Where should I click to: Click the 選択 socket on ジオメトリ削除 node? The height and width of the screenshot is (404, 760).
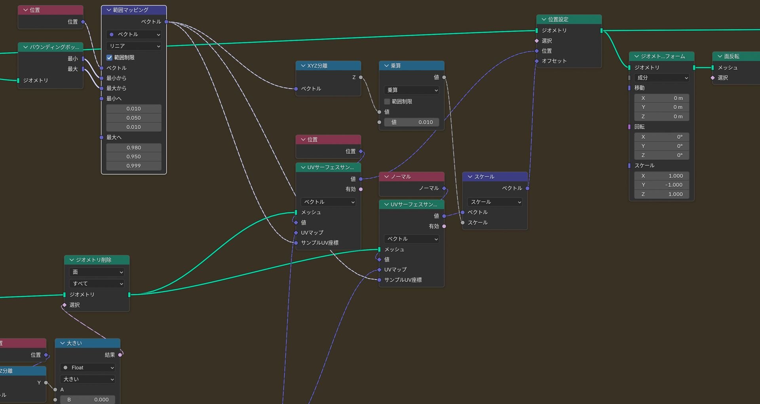65,305
